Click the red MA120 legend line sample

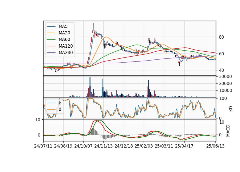click(51, 46)
